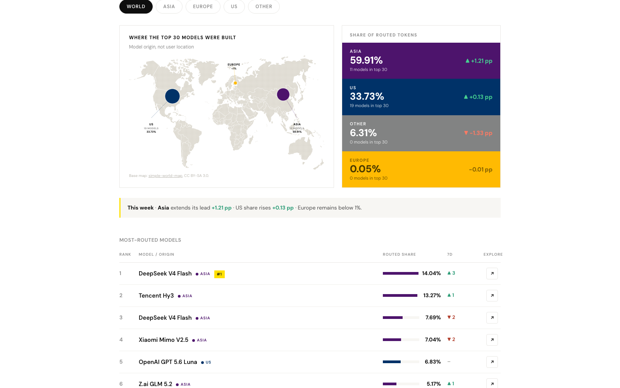The height and width of the screenshot is (388, 620).
Task: Click the ASIA origin tag next to Tencent Hy3
Action: (x=185, y=296)
